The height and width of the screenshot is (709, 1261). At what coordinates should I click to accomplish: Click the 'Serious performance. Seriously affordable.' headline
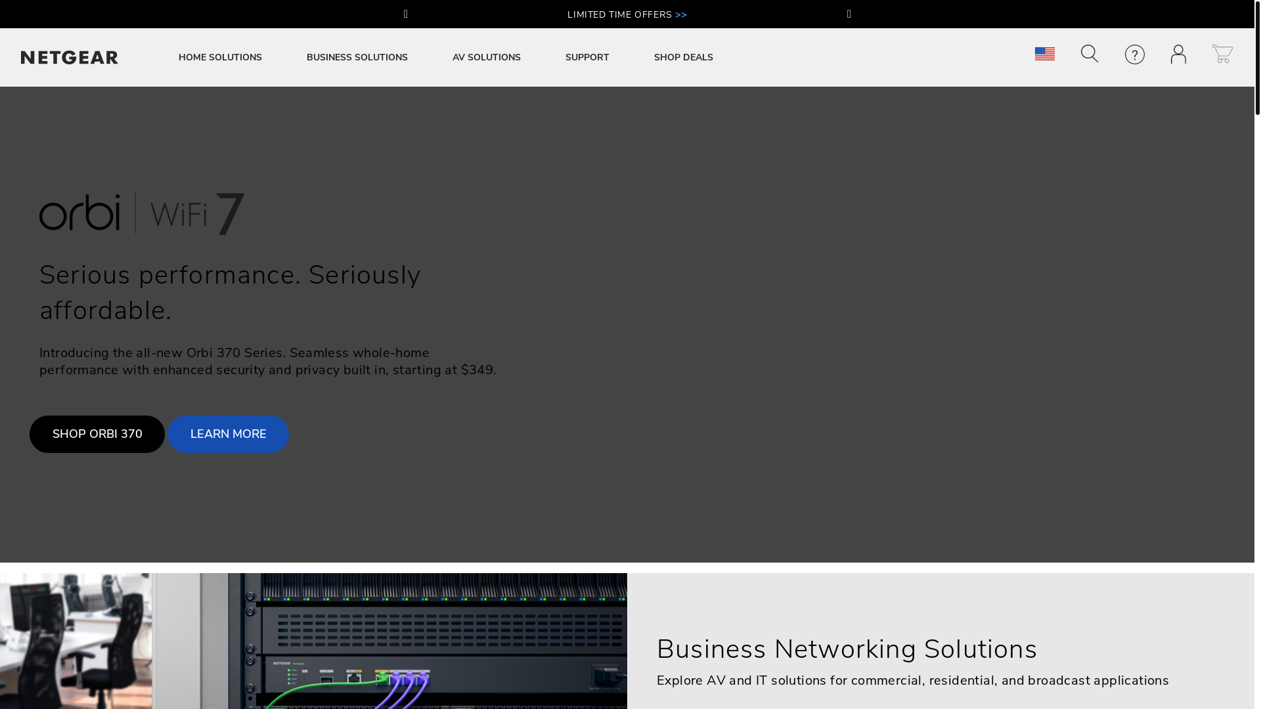(230, 293)
